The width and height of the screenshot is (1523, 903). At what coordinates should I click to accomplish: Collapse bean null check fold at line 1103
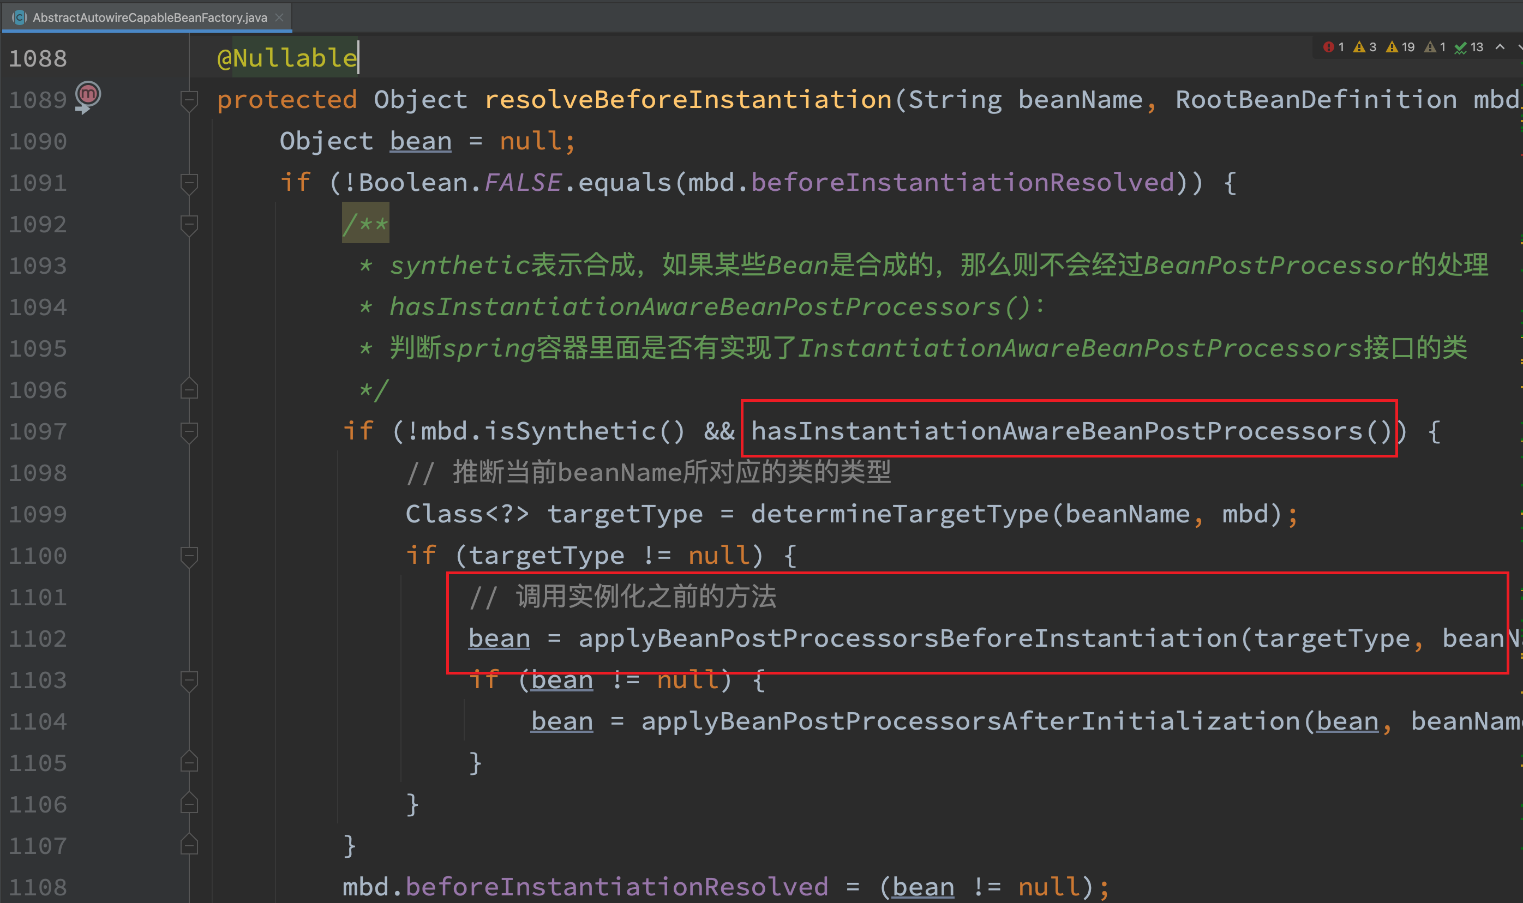click(189, 681)
